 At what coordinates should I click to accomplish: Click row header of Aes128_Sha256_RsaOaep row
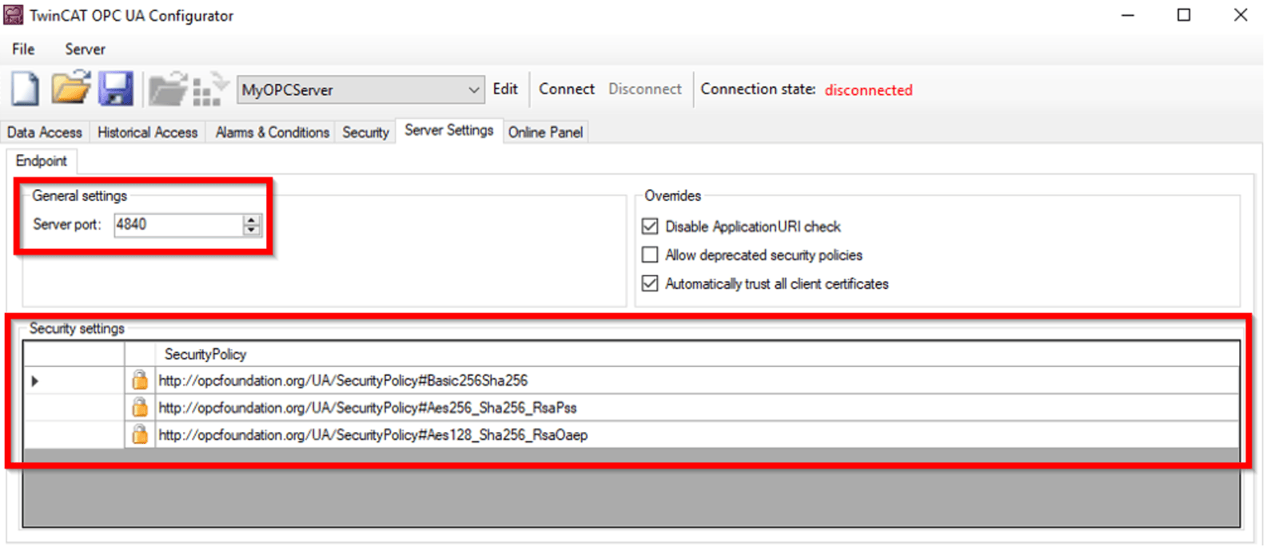tap(74, 435)
